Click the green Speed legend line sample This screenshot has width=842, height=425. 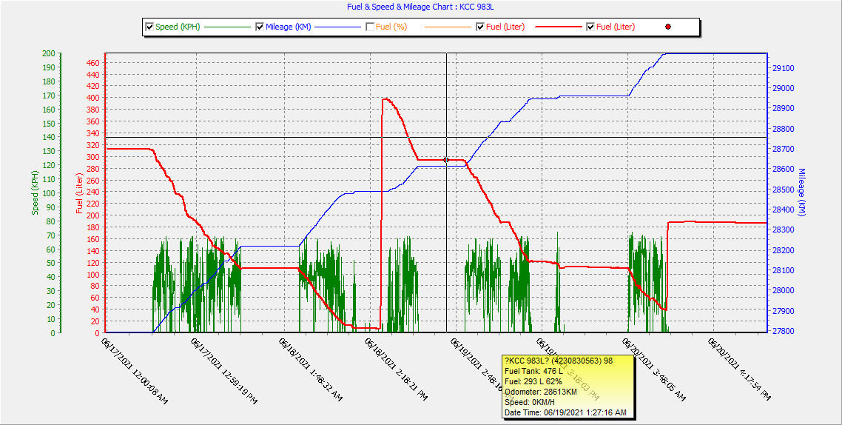click(227, 27)
